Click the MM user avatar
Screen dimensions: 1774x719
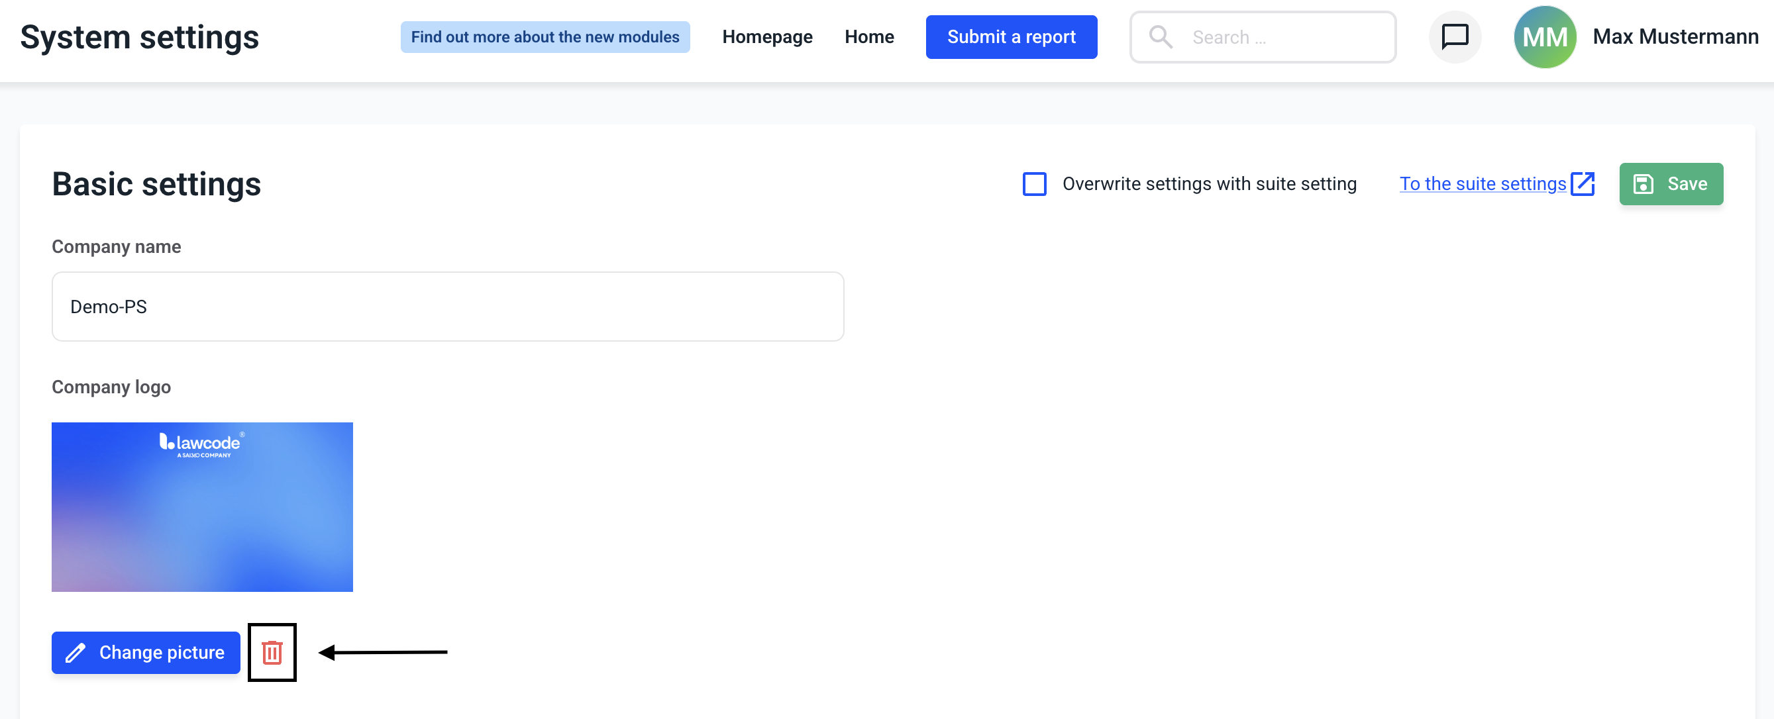pos(1545,36)
